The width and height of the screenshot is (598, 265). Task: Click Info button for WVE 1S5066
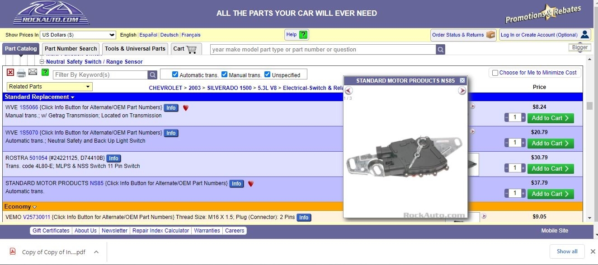click(171, 108)
